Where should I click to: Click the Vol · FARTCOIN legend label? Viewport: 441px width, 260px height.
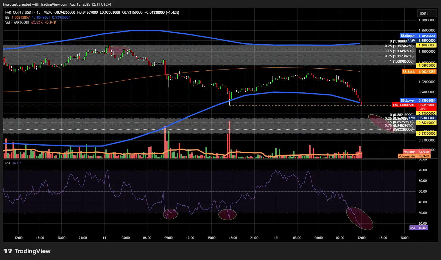click(17, 23)
